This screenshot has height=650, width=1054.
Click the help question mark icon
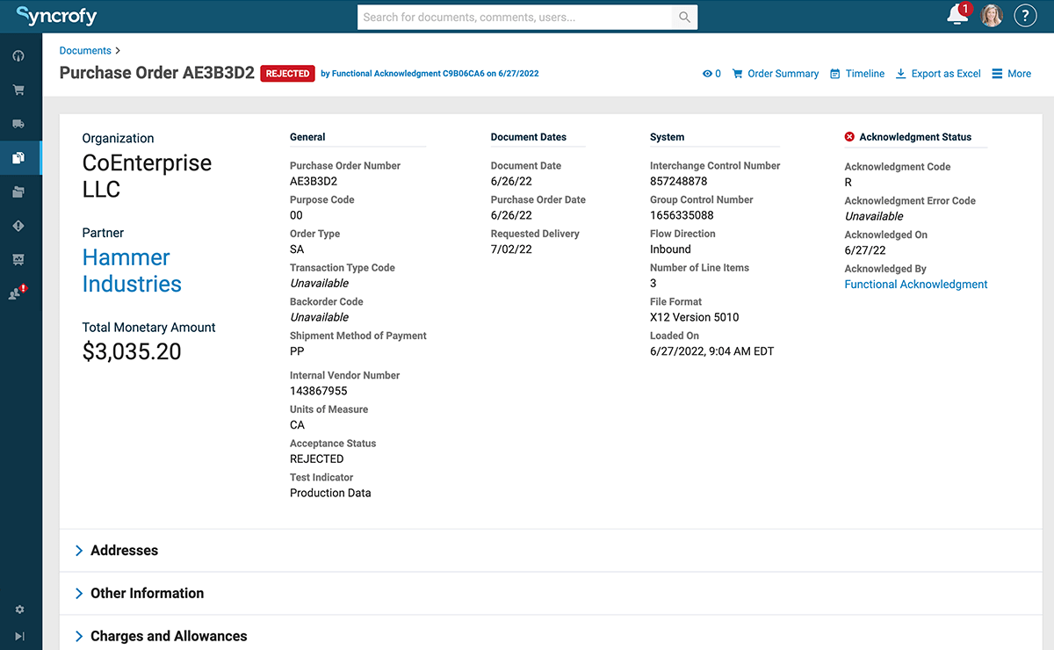pos(1025,16)
